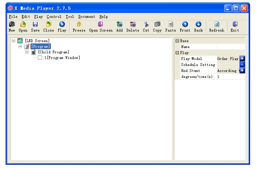Open the End Stunt dropdown arrow
257x170 pixels.
click(x=242, y=71)
